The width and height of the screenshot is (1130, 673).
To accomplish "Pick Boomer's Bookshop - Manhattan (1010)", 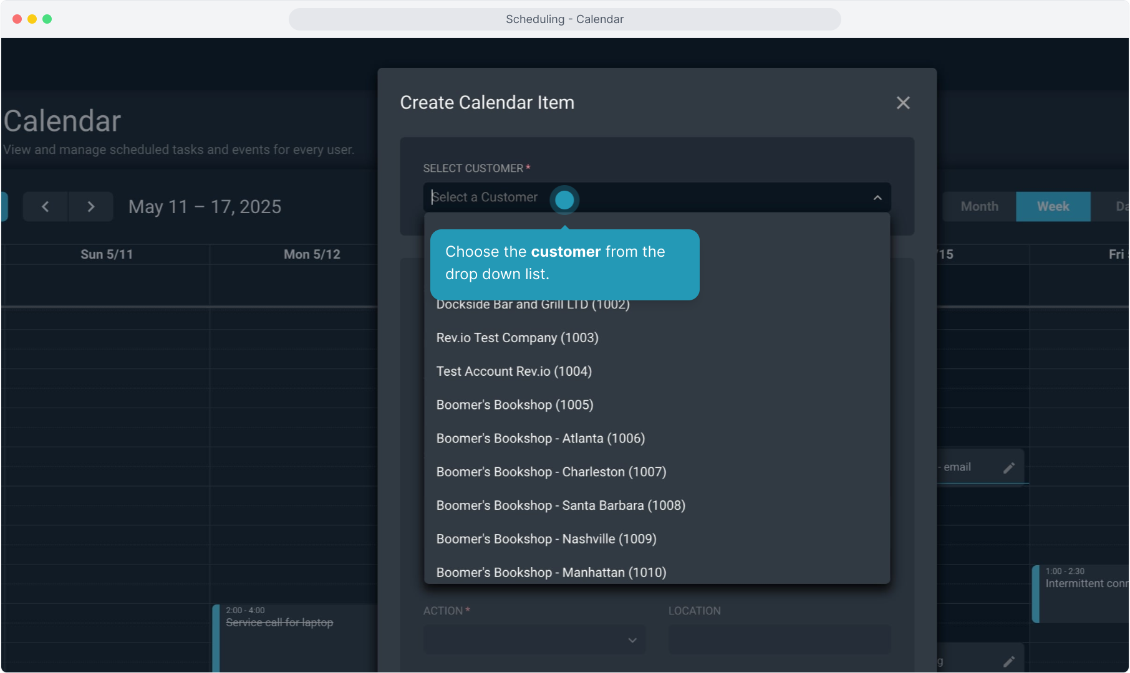I will (x=551, y=573).
